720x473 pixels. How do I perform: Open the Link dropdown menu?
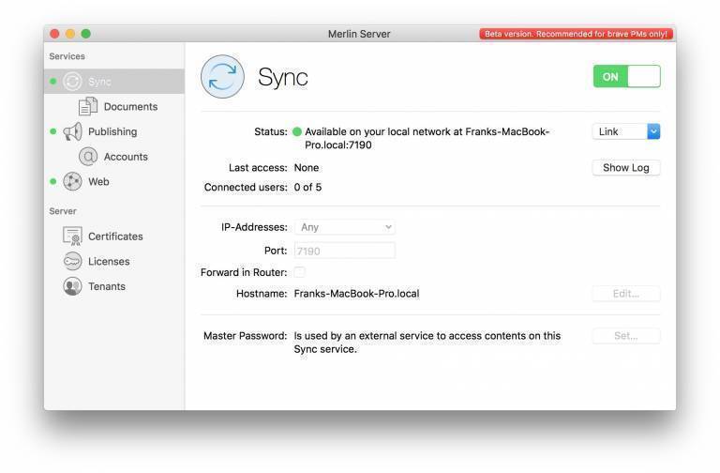coord(626,131)
